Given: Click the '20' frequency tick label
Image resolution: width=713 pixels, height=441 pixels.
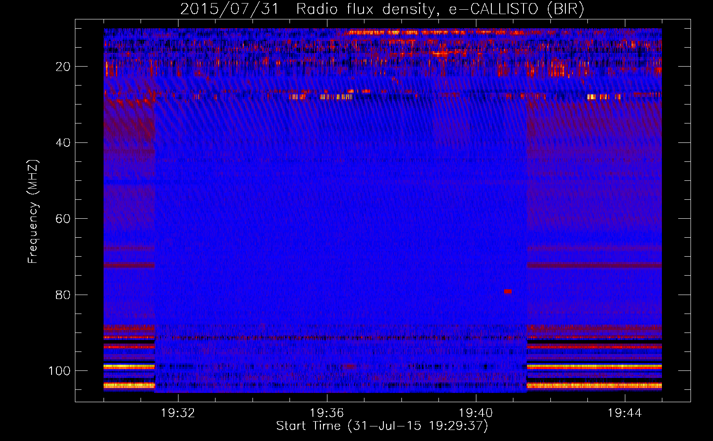Looking at the screenshot, I should pos(63,67).
